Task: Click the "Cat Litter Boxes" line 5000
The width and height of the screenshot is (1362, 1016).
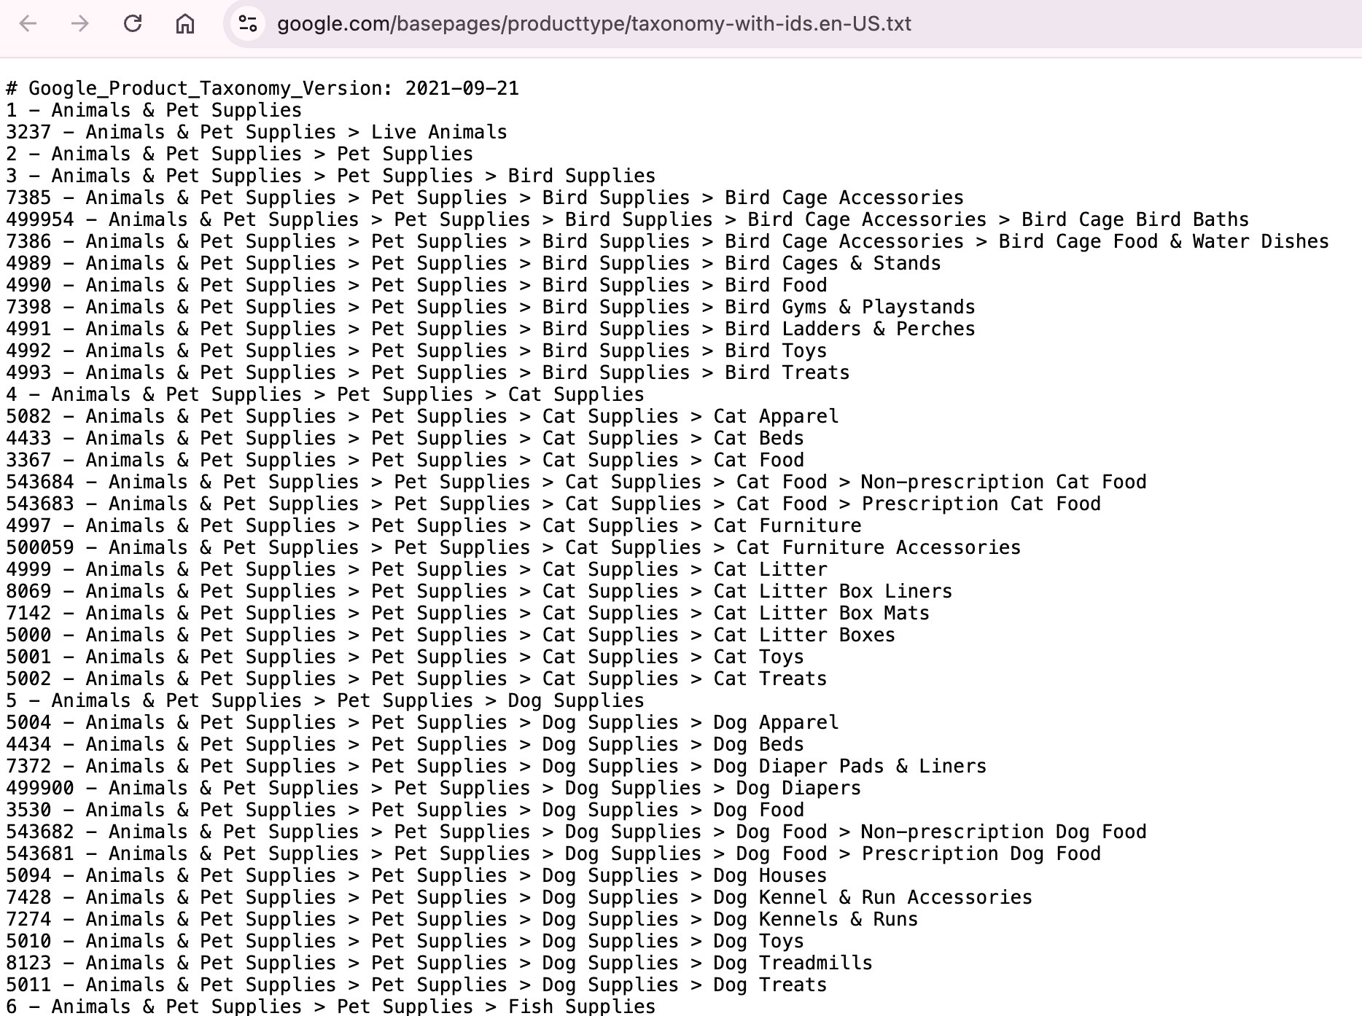Action: click(451, 635)
